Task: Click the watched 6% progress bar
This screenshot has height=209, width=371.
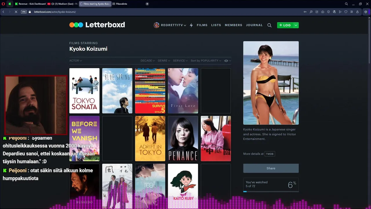Action: 271,191
